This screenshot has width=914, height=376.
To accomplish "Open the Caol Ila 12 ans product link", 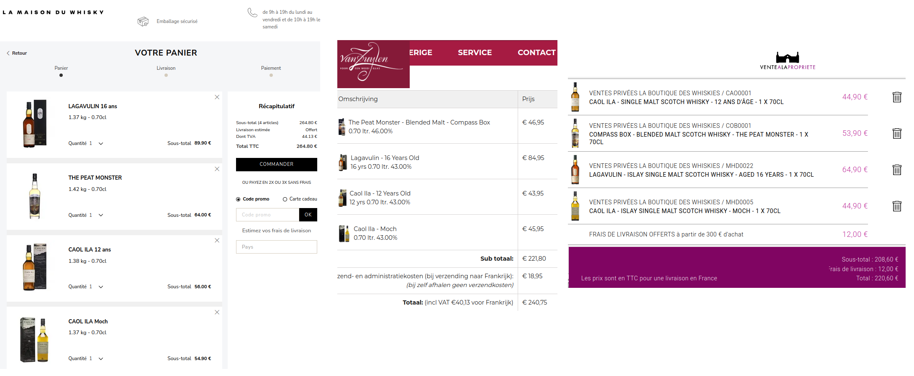I will pos(90,249).
